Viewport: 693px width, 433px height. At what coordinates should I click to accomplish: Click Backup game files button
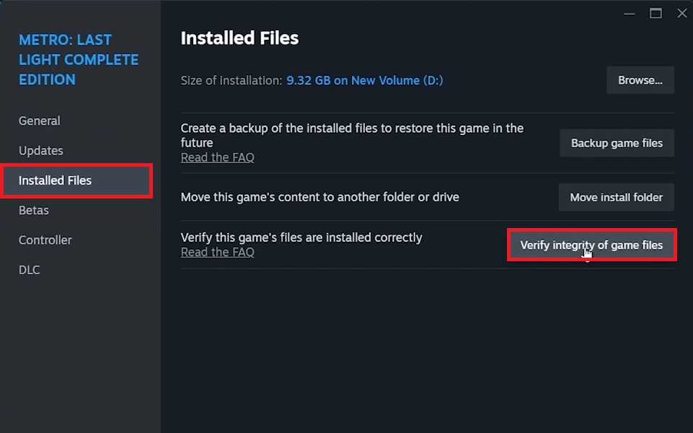pyautogui.click(x=617, y=143)
